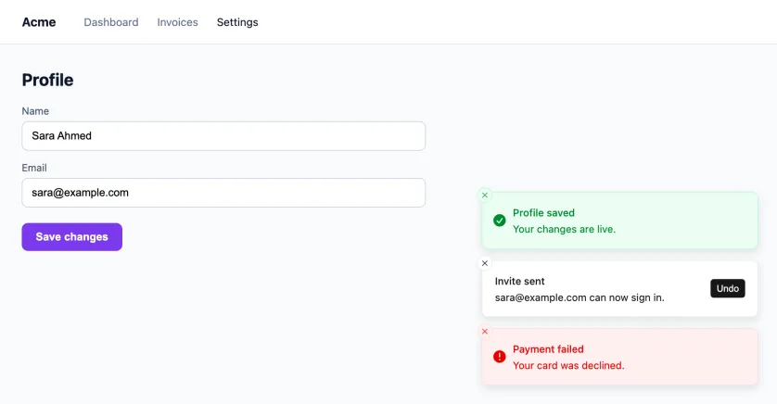
Task: Save changes to the profile
Action: tap(71, 236)
